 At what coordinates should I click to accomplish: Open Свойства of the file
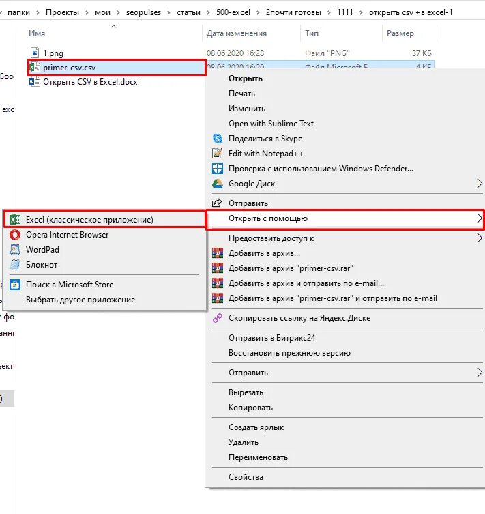(246, 477)
